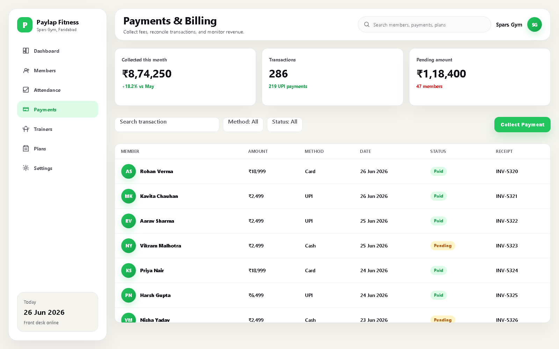The height and width of the screenshot is (349, 559).
Task: Click the Pending badge for Vikram Malhotra
Action: 443,246
